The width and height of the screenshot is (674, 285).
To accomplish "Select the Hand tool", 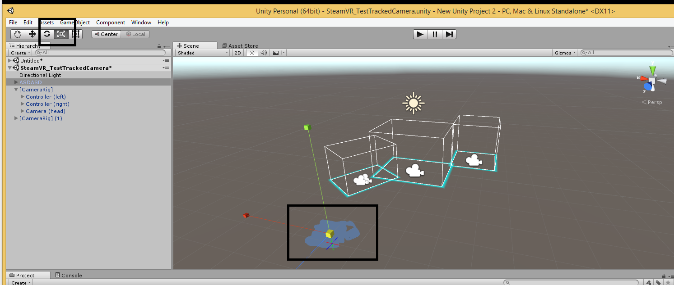I will pyautogui.click(x=18, y=34).
